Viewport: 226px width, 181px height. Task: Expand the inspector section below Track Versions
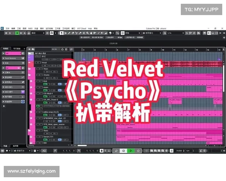click(x=13, y=63)
